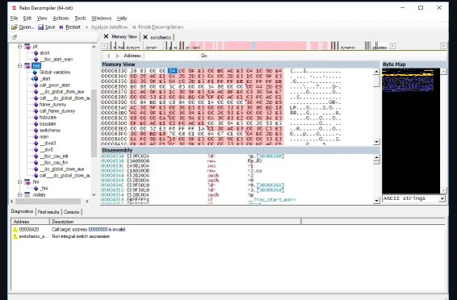
Task: Select Global variables in the tree
Action: (55, 72)
